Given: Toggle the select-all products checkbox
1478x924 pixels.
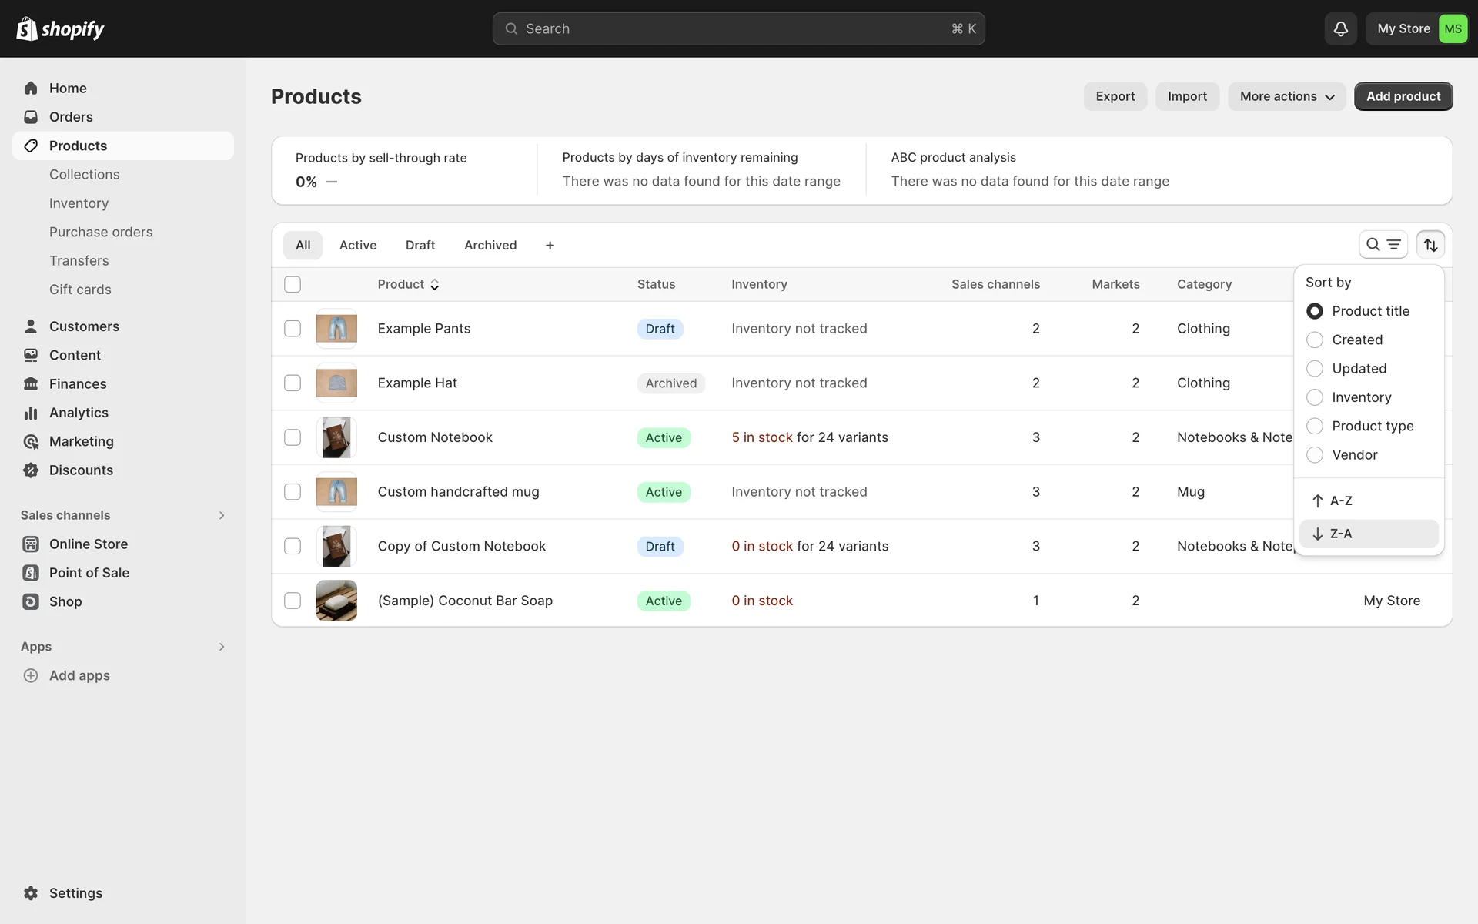Looking at the screenshot, I should point(293,284).
